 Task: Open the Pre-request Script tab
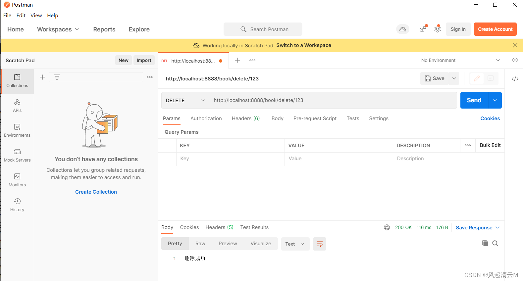[x=315, y=118]
